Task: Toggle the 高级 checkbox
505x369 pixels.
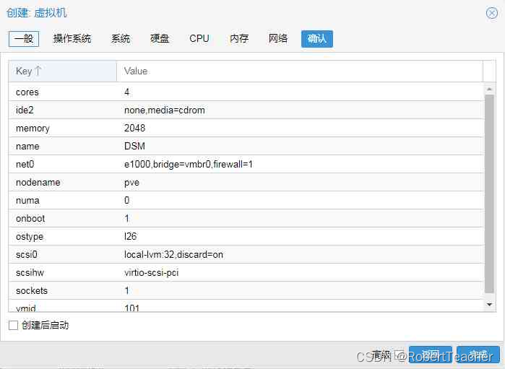Action: point(399,355)
